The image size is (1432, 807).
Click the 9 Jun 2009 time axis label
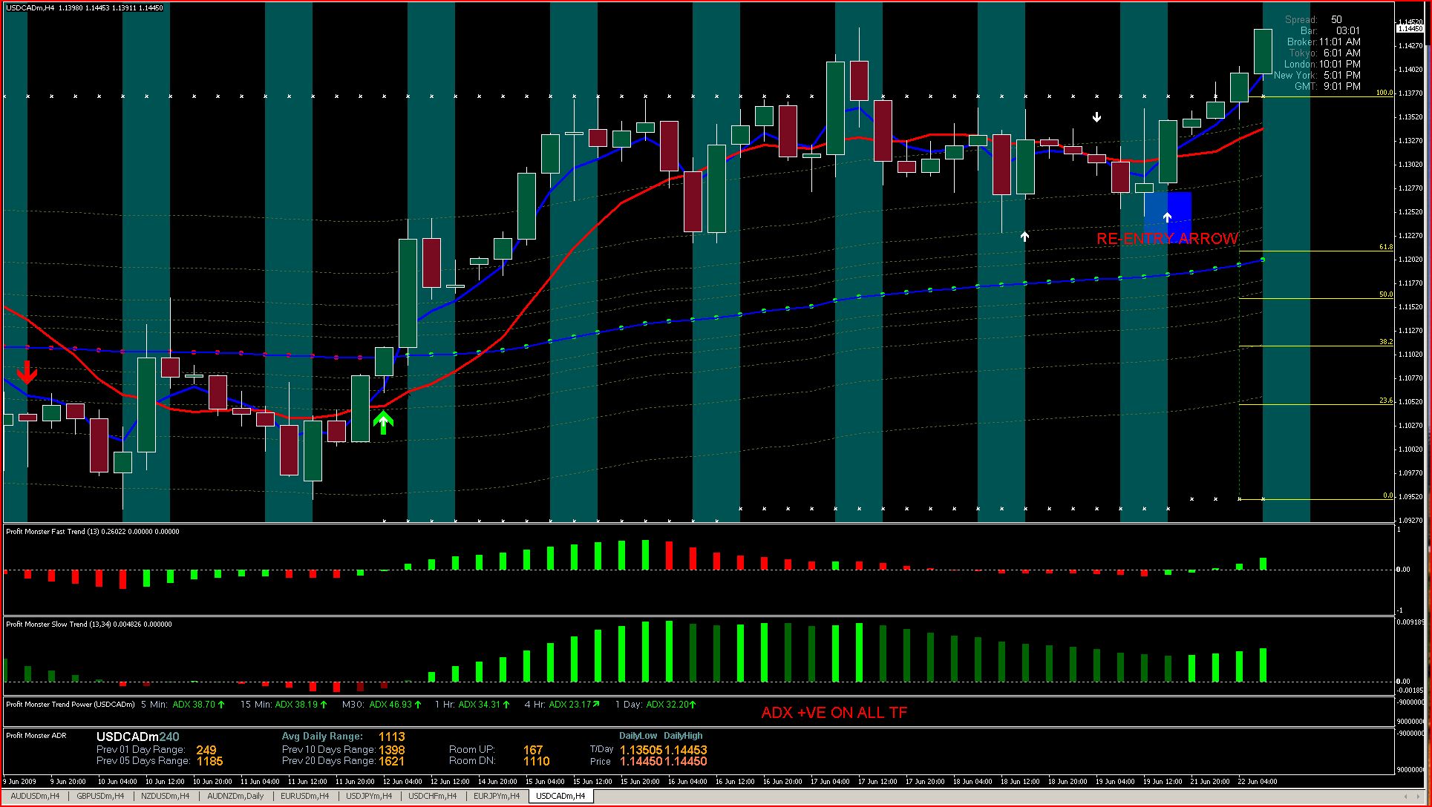20,782
